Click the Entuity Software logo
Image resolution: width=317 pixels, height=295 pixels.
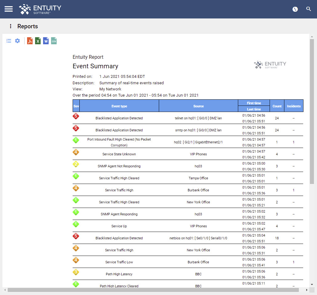tap(40, 9)
